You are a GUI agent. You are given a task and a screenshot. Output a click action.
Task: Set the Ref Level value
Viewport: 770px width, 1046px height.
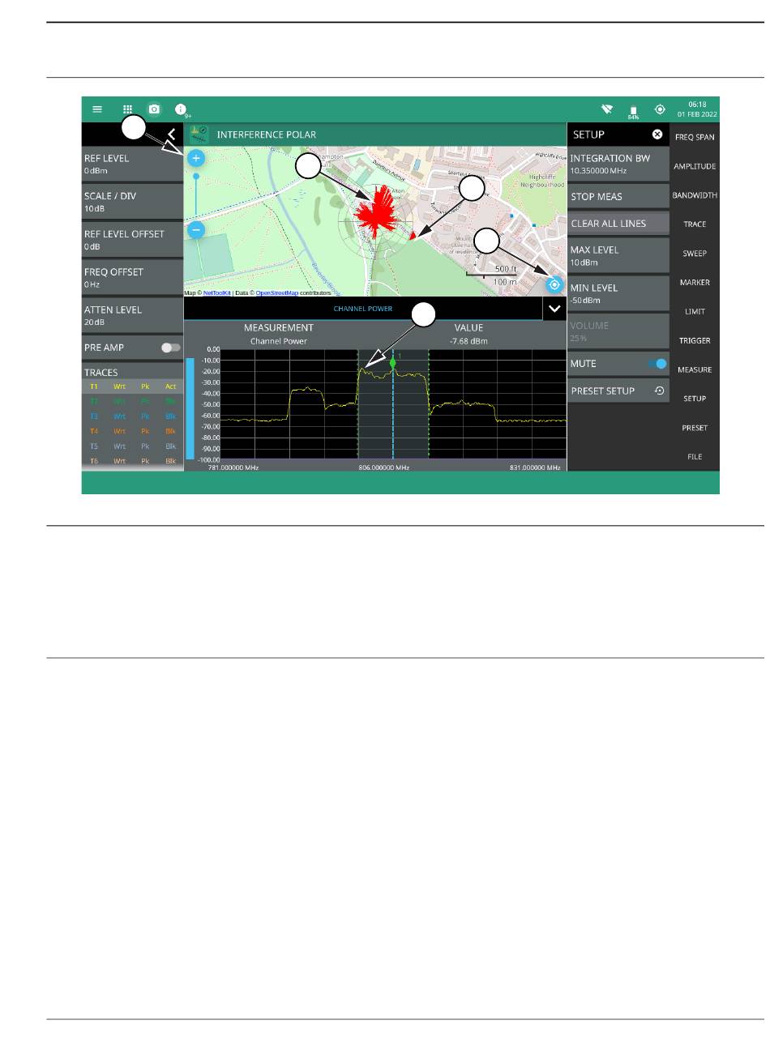click(133, 164)
